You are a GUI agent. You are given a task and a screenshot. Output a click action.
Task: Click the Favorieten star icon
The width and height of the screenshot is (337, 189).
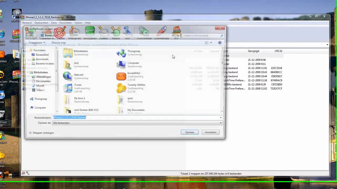click(x=31, y=50)
